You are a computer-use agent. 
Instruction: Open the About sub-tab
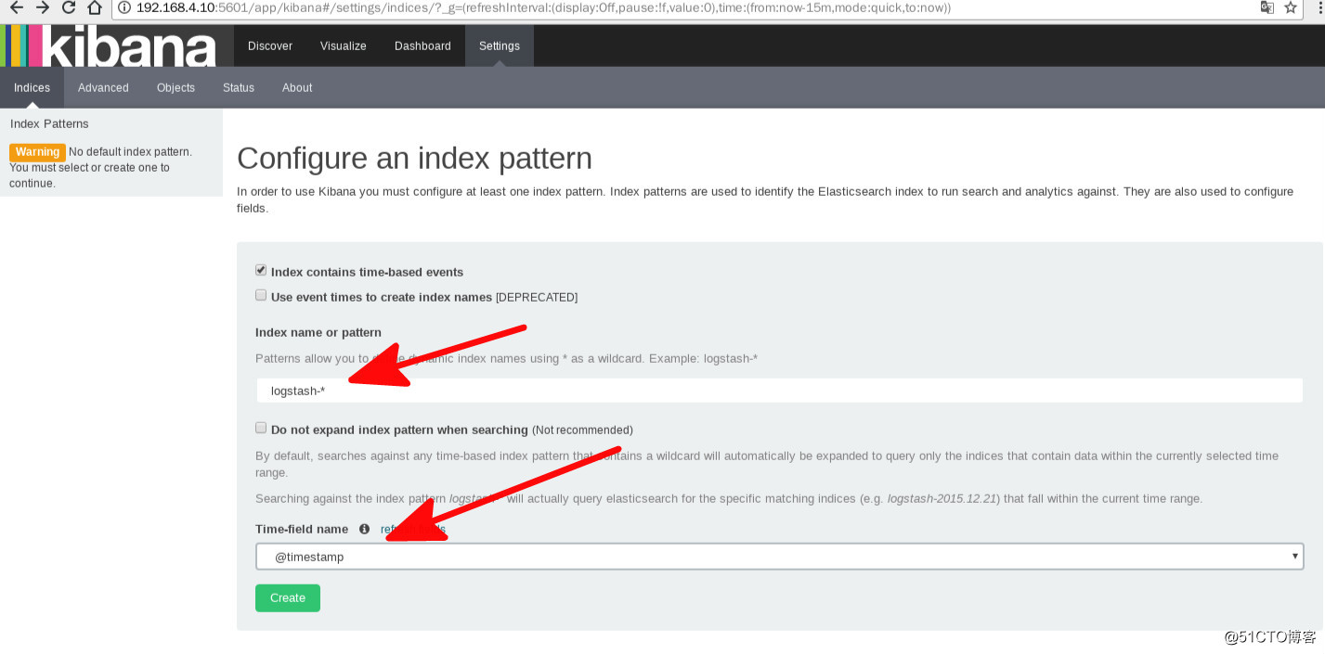point(297,87)
